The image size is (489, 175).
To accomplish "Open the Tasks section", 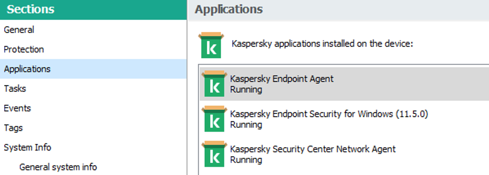I will pos(15,89).
